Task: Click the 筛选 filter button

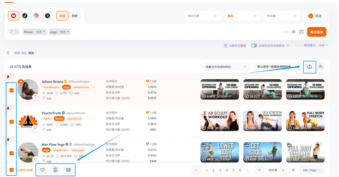Action: (x=315, y=16)
